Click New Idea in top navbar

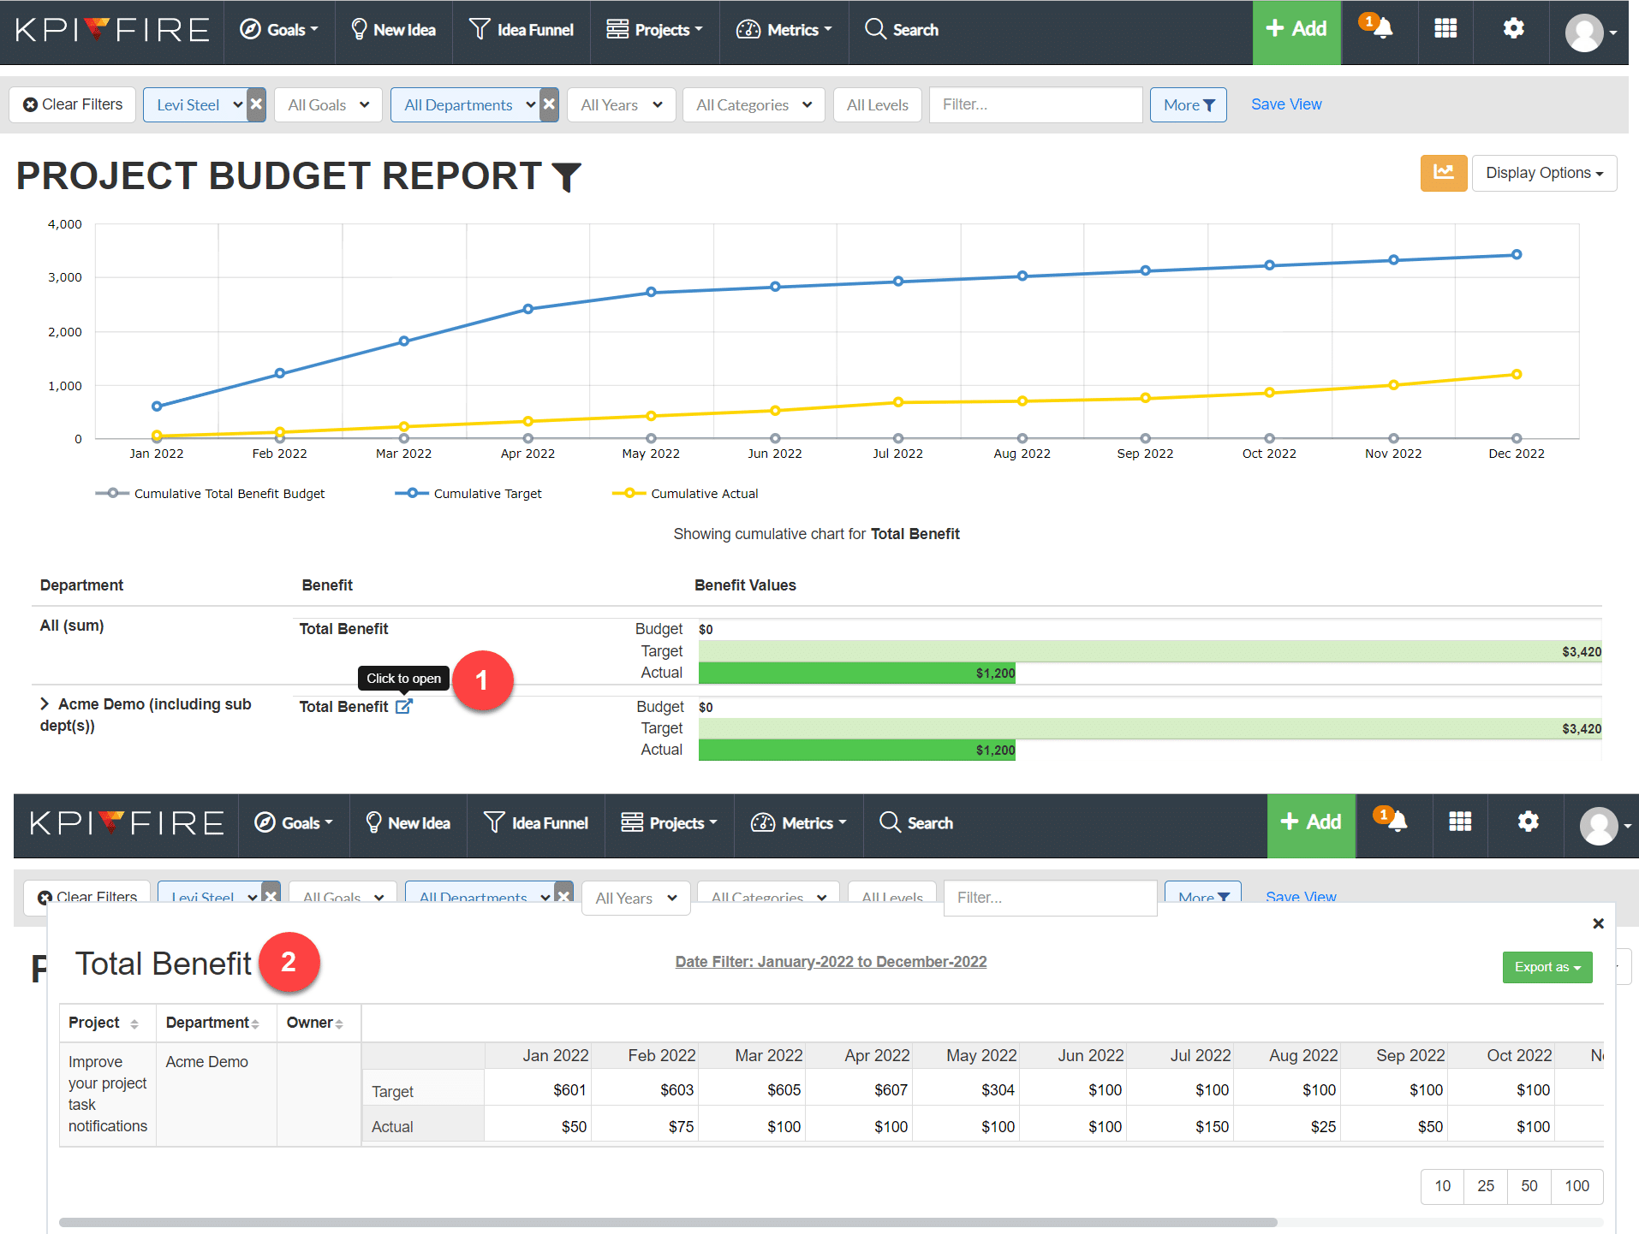coord(393,30)
